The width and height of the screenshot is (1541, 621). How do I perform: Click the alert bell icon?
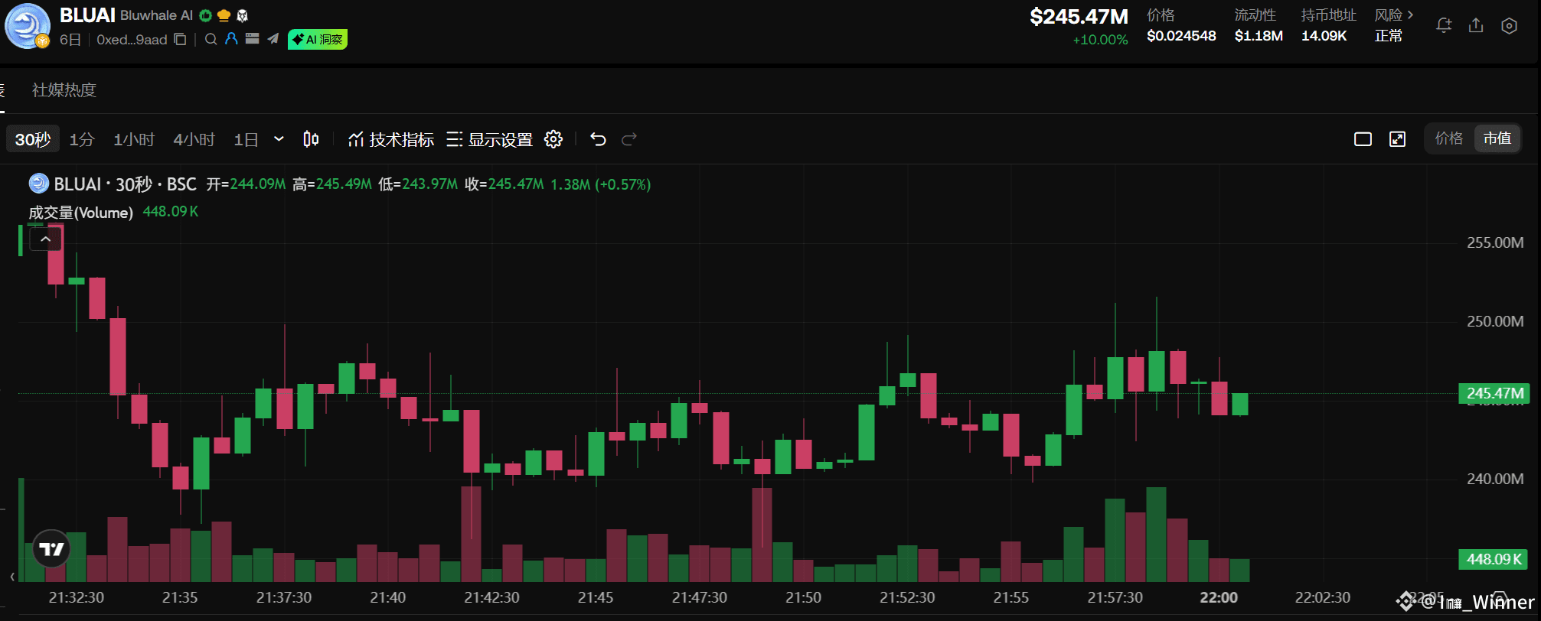point(1444,25)
